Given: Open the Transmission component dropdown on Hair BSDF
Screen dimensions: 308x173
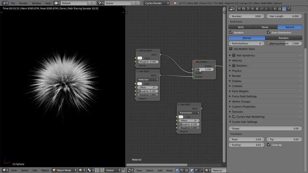Looking at the screenshot, I should (x=189, y=112).
